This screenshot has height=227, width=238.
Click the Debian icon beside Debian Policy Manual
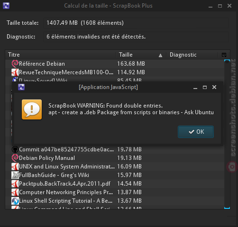(15, 158)
